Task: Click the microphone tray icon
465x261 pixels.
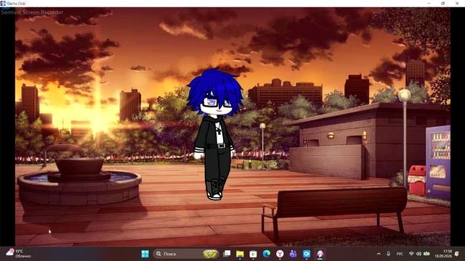Action: point(388,254)
